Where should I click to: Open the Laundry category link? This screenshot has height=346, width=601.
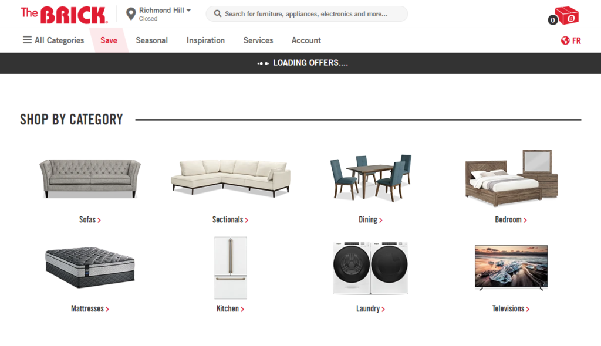pos(371,308)
